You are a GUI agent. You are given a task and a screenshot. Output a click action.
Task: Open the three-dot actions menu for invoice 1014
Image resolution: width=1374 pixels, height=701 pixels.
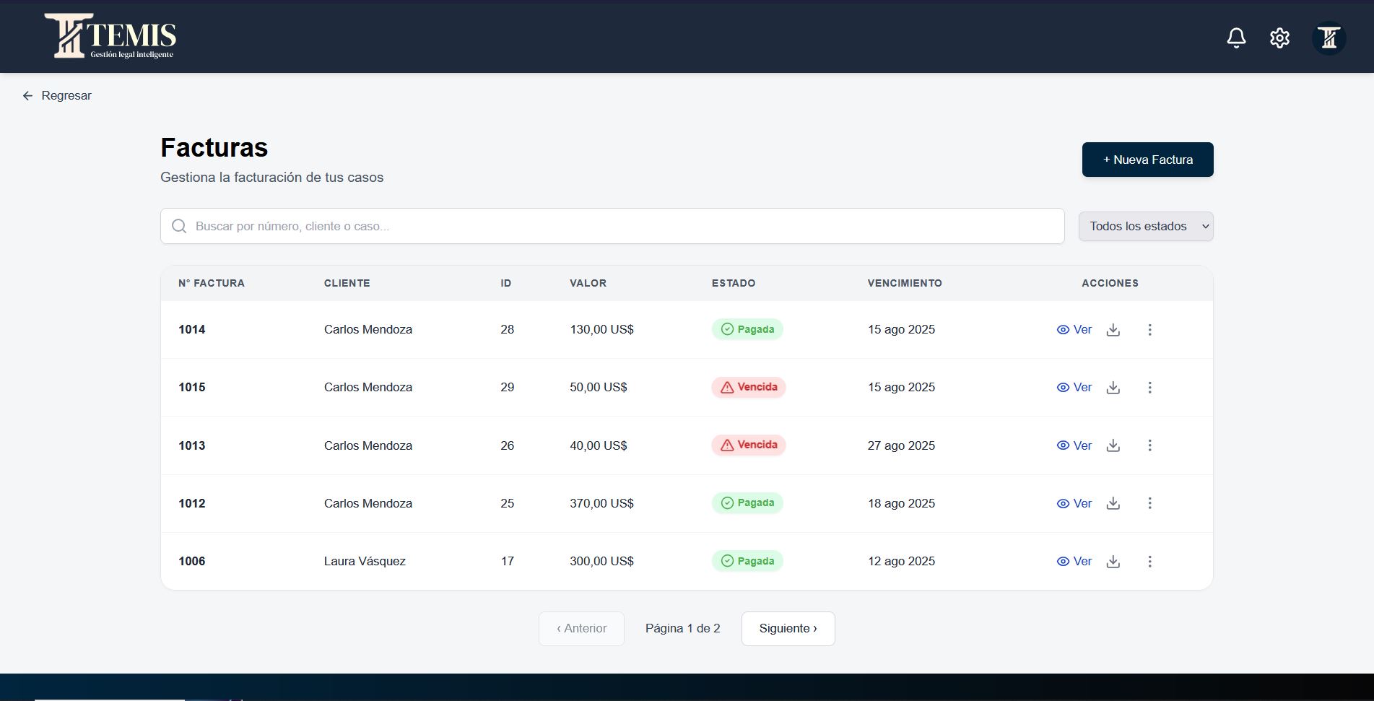[1149, 330]
